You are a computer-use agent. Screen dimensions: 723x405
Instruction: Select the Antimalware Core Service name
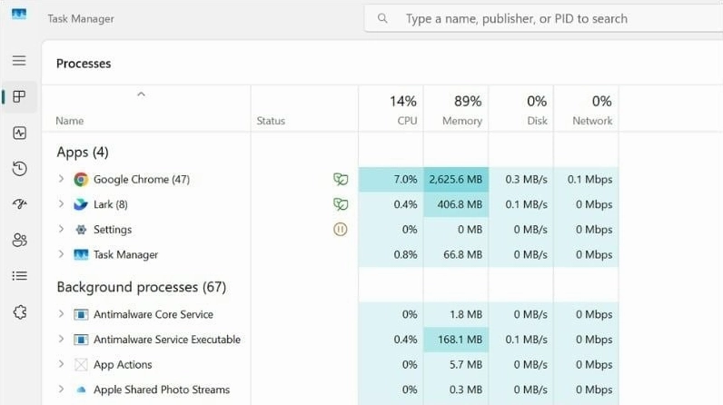(154, 314)
